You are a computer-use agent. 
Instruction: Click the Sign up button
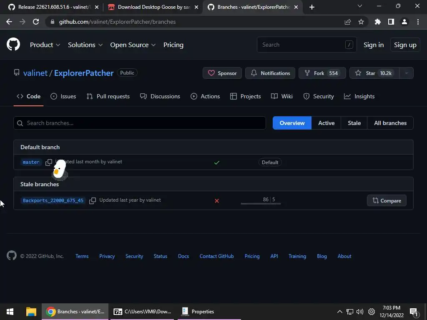[405, 45]
